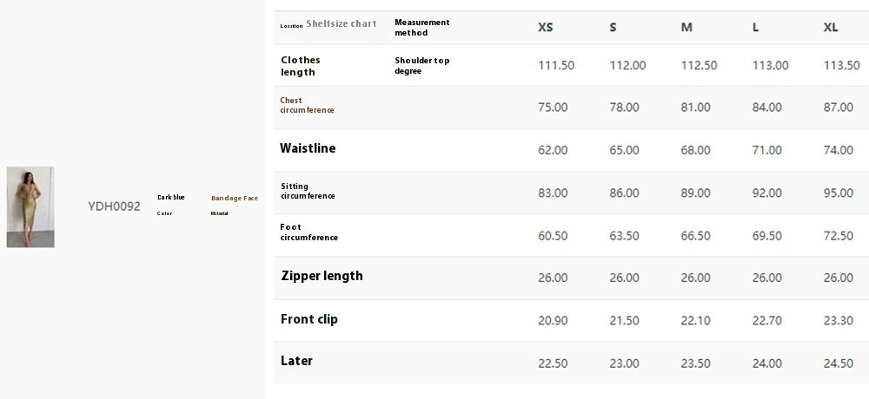The width and height of the screenshot is (869, 399).
Task: Click the Sitting circumference row label
Action: tap(308, 192)
